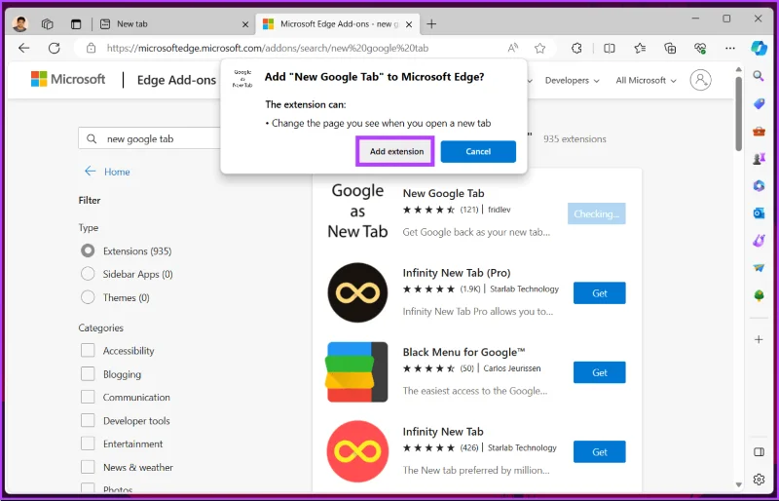Select the Extensions (935) radio button

coord(88,250)
